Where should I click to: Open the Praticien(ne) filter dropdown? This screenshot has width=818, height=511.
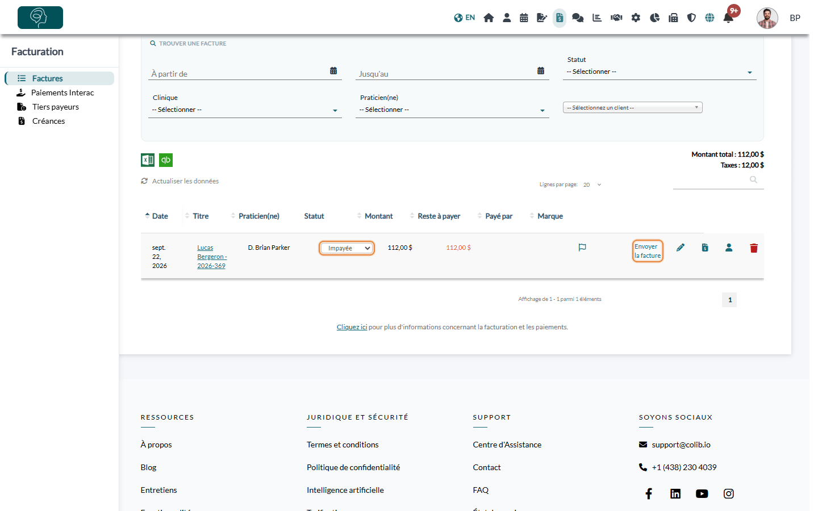[x=452, y=110]
